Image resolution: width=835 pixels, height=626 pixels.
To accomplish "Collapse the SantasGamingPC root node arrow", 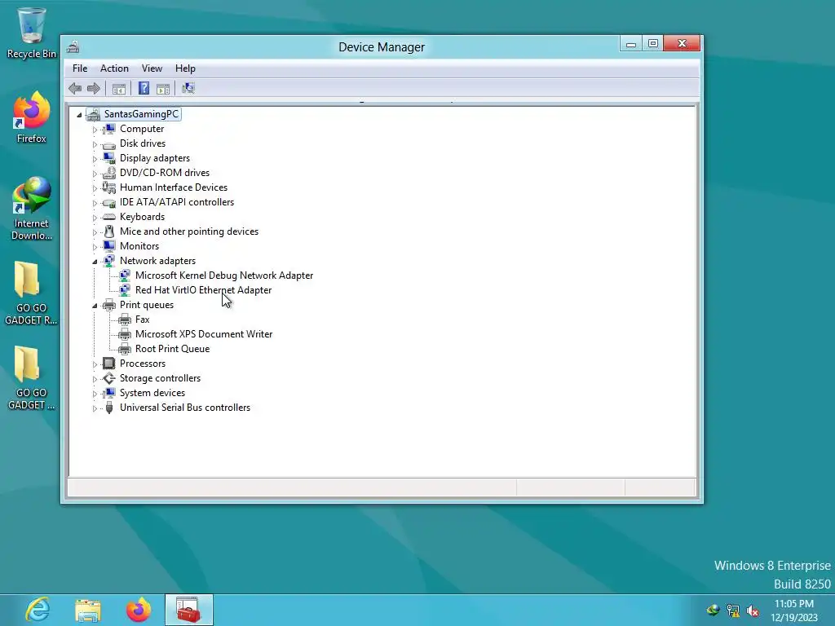I will point(79,114).
